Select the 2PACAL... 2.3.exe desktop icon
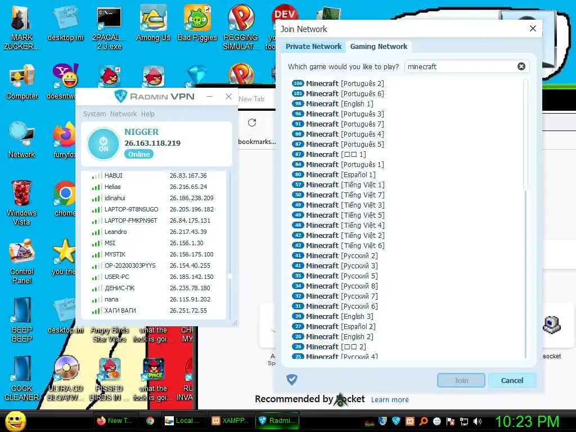The height and width of the screenshot is (432, 576). coord(109,28)
